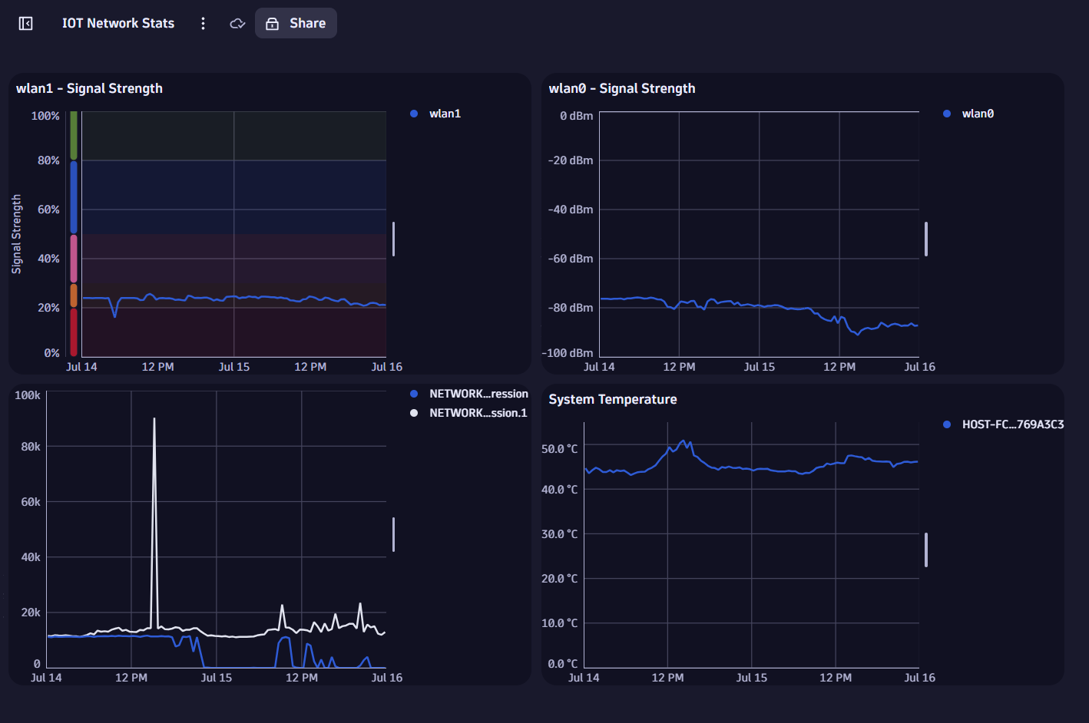Select the IOT Network Stats breadcrumb title
1089x723 pixels.
(x=118, y=23)
